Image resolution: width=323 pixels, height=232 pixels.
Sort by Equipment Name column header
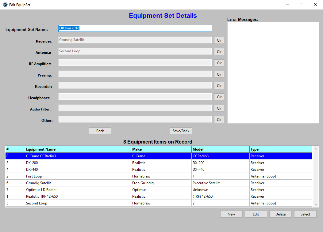78,149
